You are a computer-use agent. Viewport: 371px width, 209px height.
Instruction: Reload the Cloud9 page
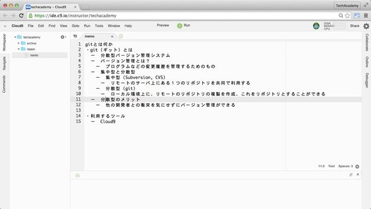click(x=21, y=16)
